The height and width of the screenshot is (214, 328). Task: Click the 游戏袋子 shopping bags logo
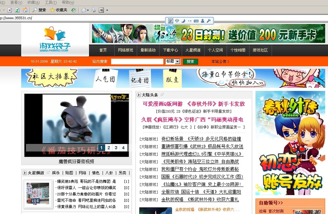point(55,39)
